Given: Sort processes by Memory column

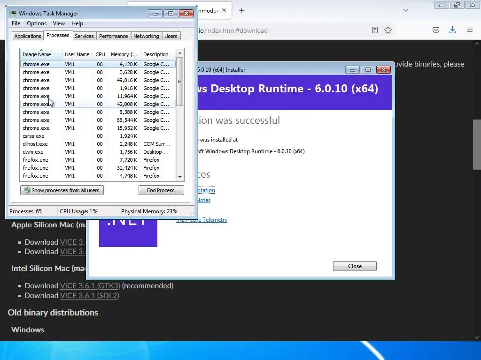Looking at the screenshot, I should click(124, 54).
